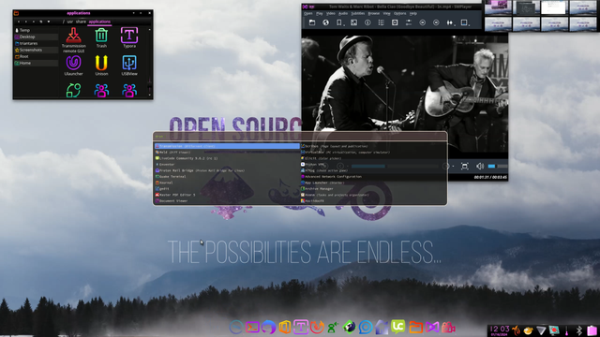Click the previous track icon in SMPlayer toolbar
Image resolution: width=600 pixels, height=337 pixels.
(x=423, y=22)
